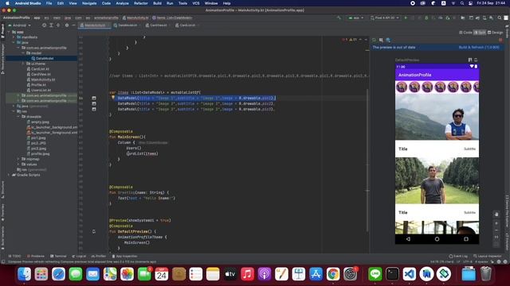Click the phone preview back navigation button
The height and width of the screenshot is (286, 510).
pos(408,239)
